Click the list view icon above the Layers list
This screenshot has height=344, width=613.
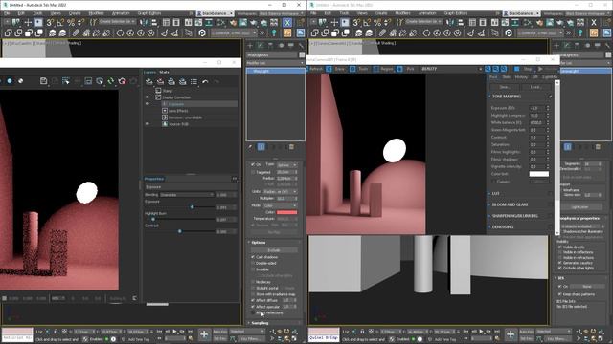tap(193, 81)
